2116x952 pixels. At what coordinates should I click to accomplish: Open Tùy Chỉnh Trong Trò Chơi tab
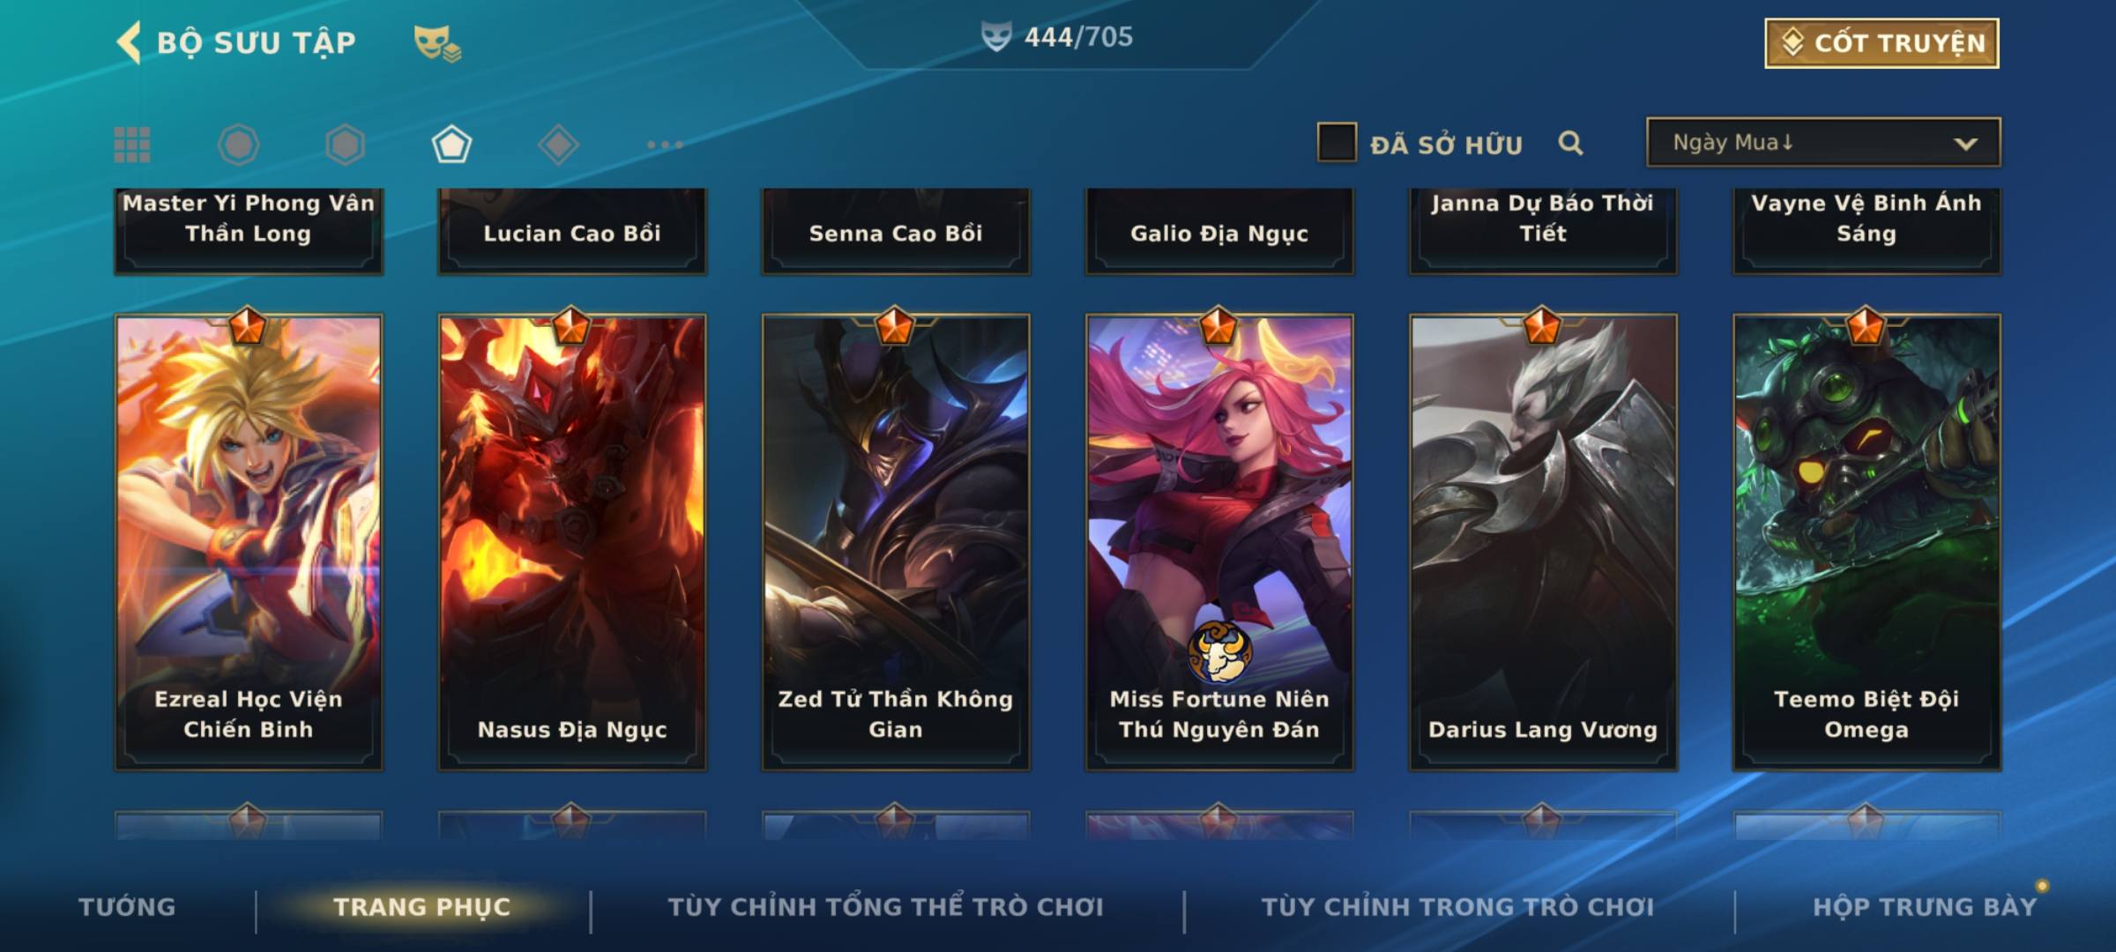1457,907
